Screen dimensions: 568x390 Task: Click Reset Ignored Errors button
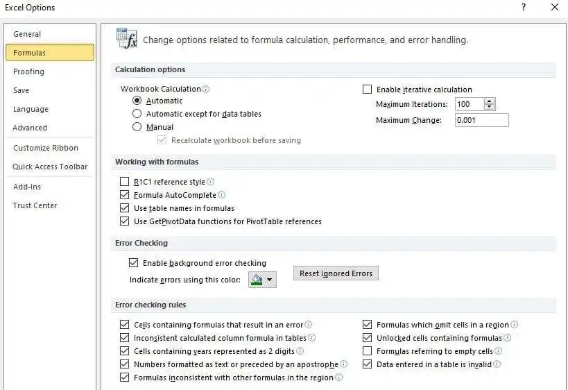pyautogui.click(x=336, y=273)
